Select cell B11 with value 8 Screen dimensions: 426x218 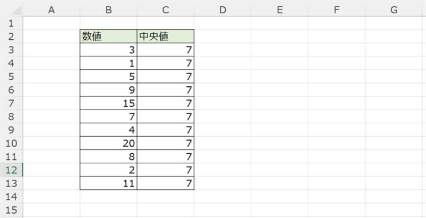point(109,157)
